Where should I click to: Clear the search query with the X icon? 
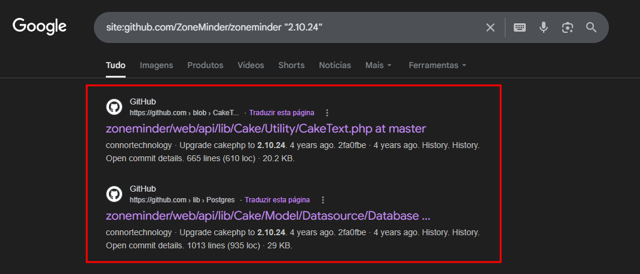[490, 27]
